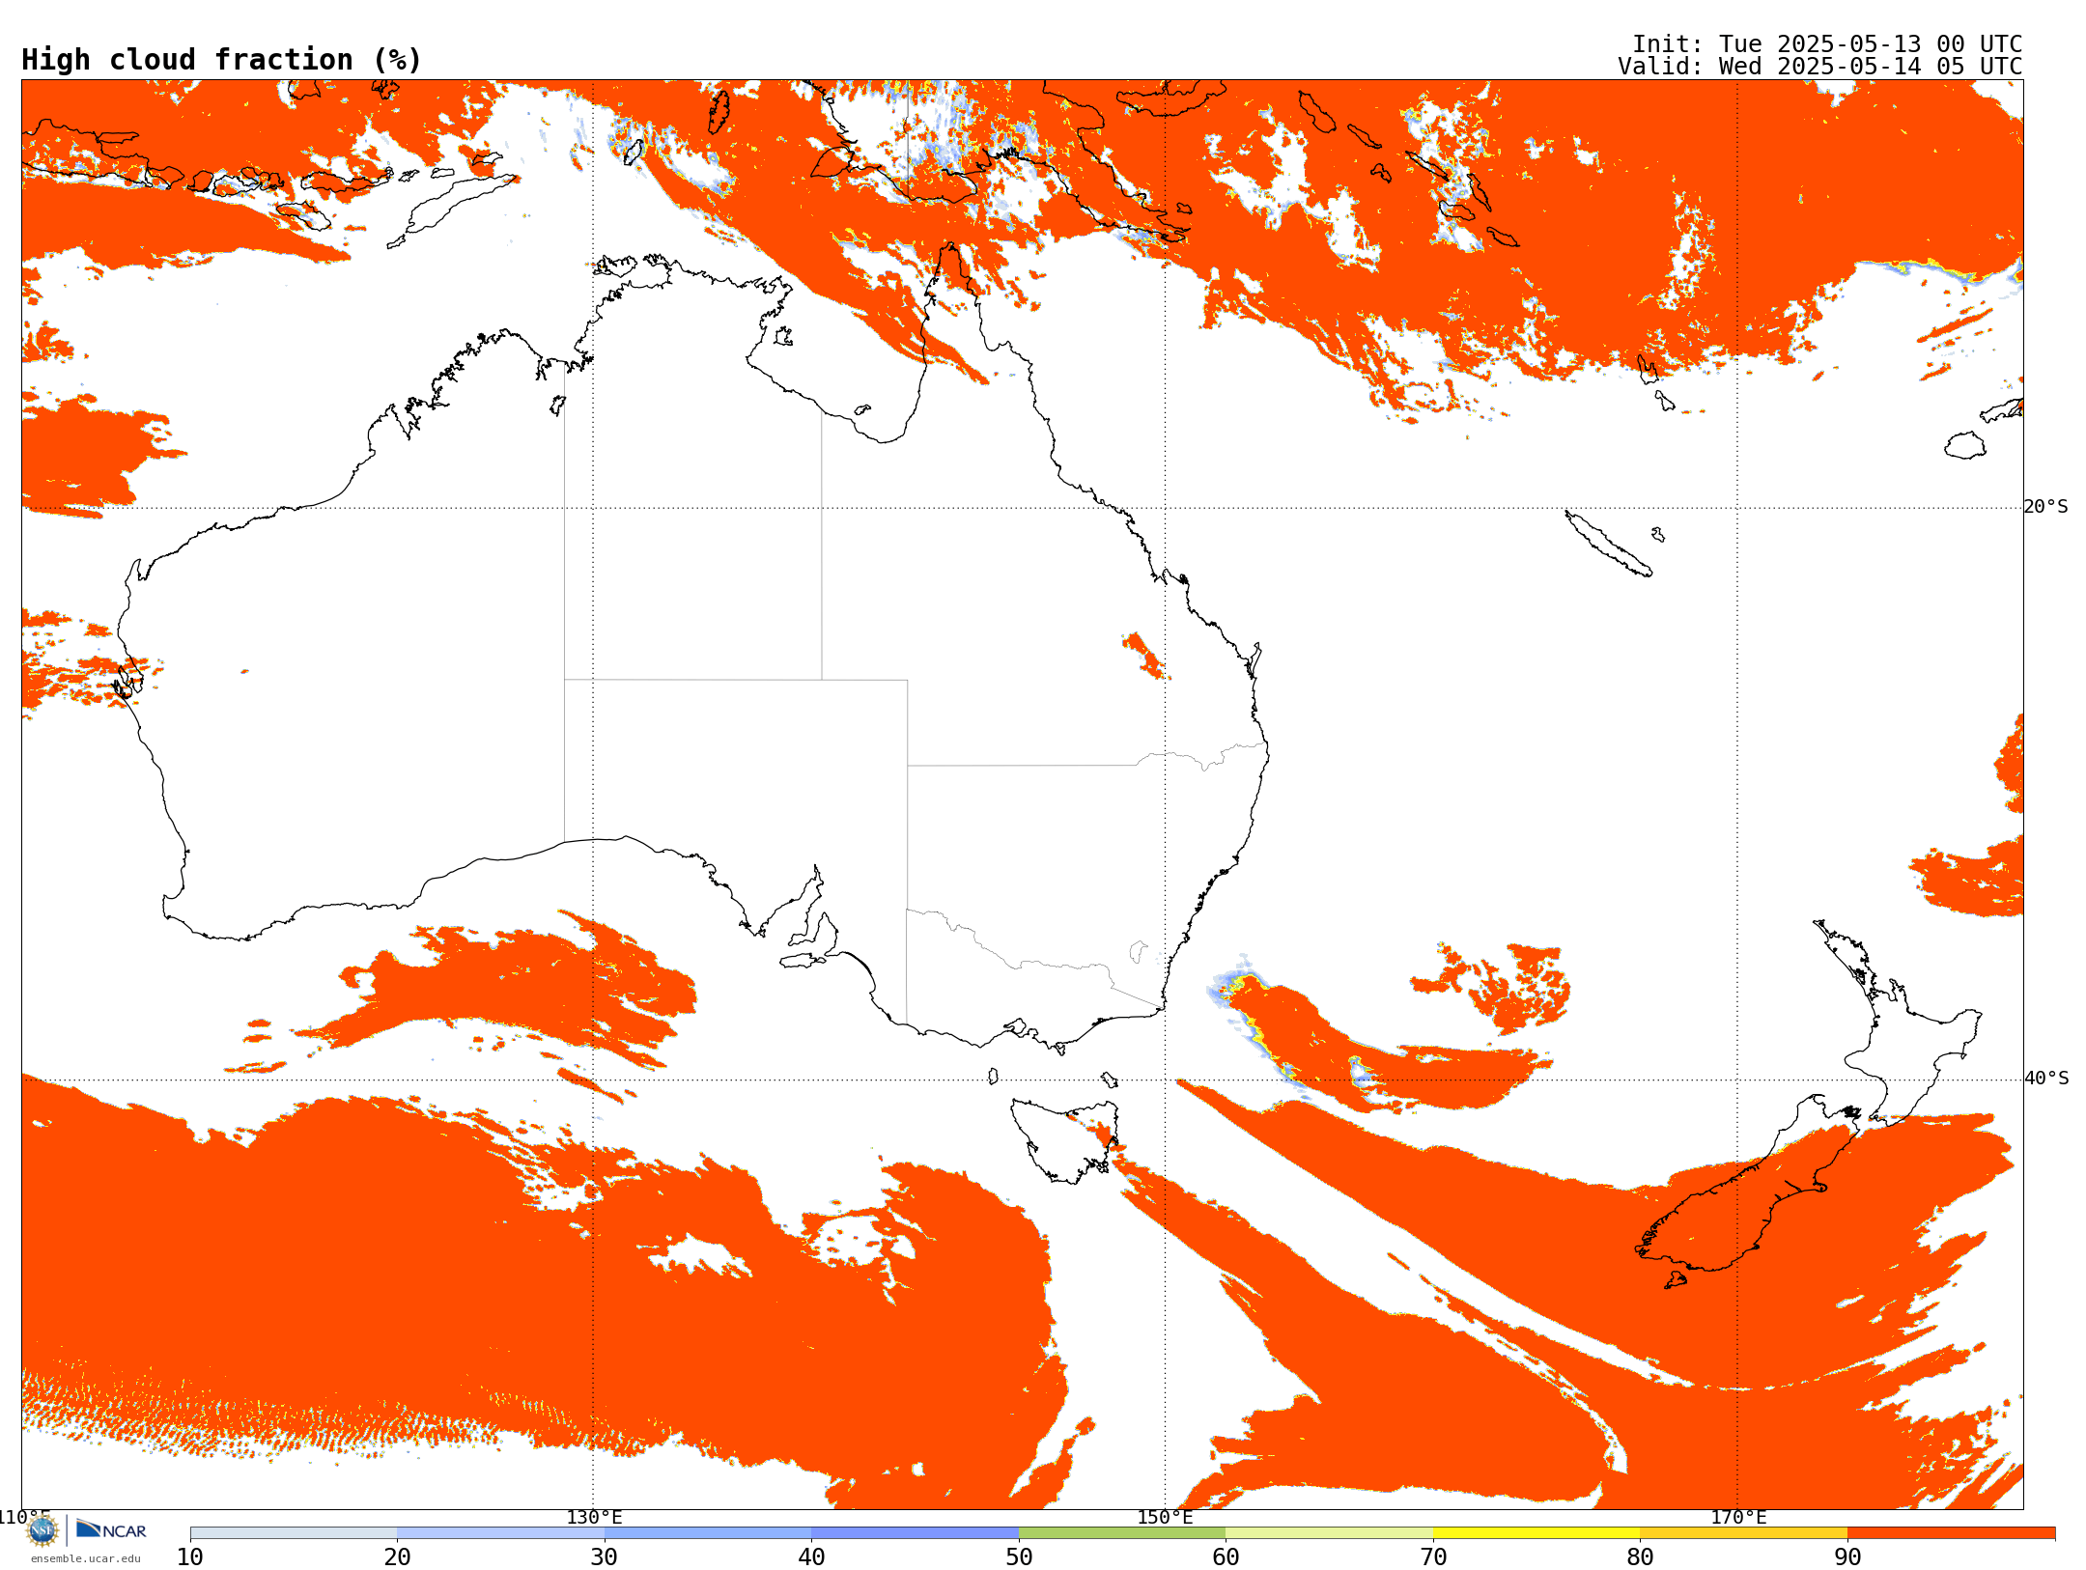Click the NSF logo icon
The height and width of the screenshot is (1570, 2086).
pyautogui.click(x=42, y=1529)
